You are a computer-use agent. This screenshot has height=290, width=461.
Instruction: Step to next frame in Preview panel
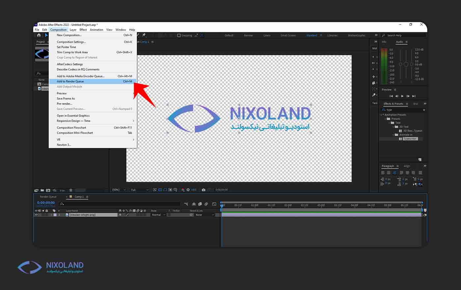pyautogui.click(x=408, y=96)
